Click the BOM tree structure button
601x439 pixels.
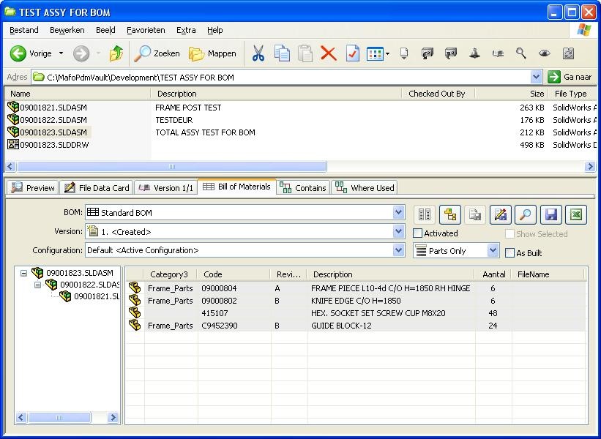coord(449,214)
